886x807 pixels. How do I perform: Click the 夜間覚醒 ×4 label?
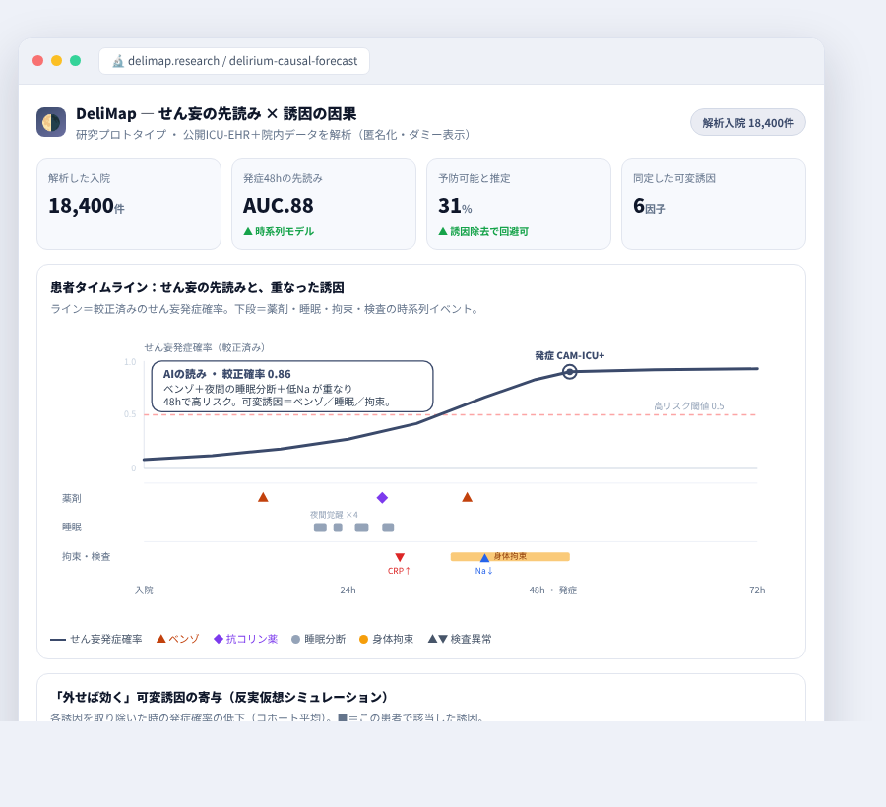point(334,515)
